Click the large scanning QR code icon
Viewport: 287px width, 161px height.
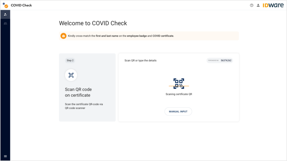point(179,84)
